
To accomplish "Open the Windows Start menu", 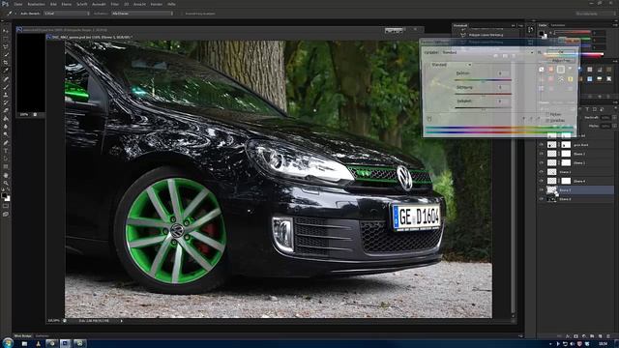I will (8, 343).
